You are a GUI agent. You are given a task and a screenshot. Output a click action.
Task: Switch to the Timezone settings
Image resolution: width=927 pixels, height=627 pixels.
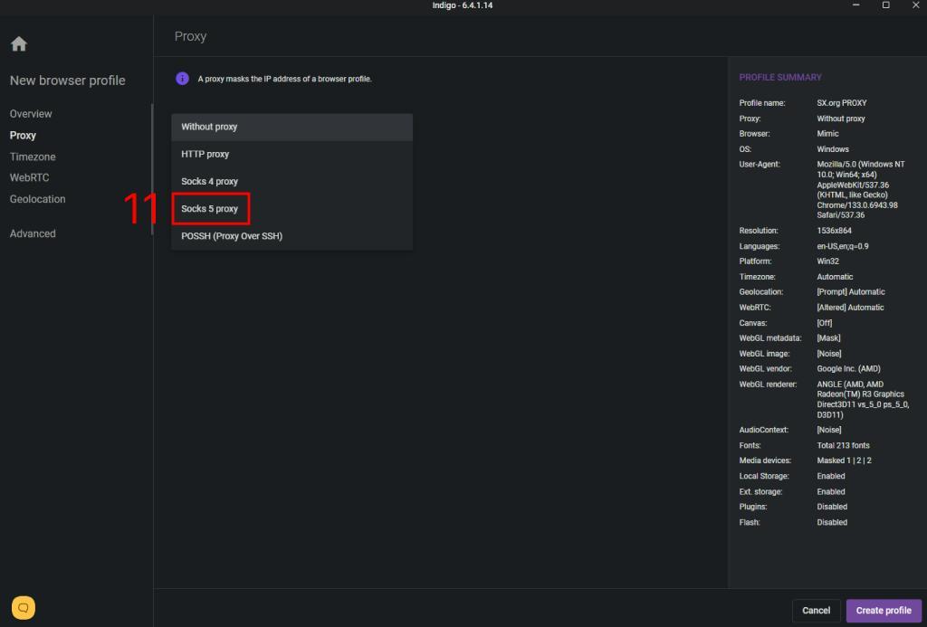[x=33, y=157]
